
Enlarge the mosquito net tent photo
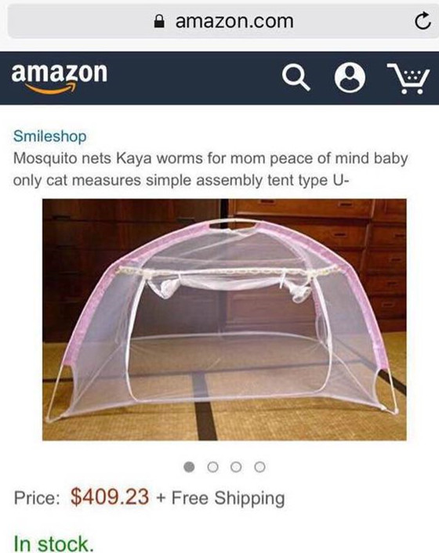click(x=224, y=320)
